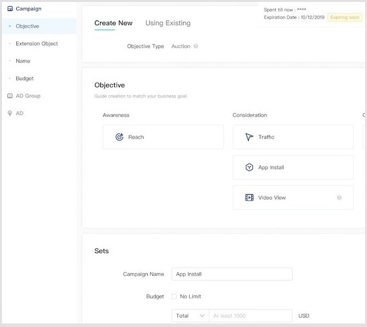Viewport: 367px width, 327px height.
Task: Click the Campaign icon in sidebar
Action: pos(10,8)
